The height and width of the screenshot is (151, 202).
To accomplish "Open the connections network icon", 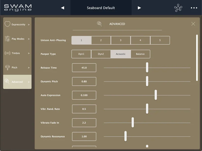I will point(178,8).
